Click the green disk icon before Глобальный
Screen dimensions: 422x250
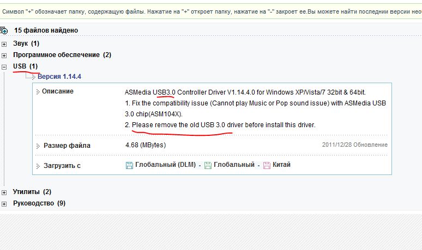pyautogui.click(x=208, y=165)
